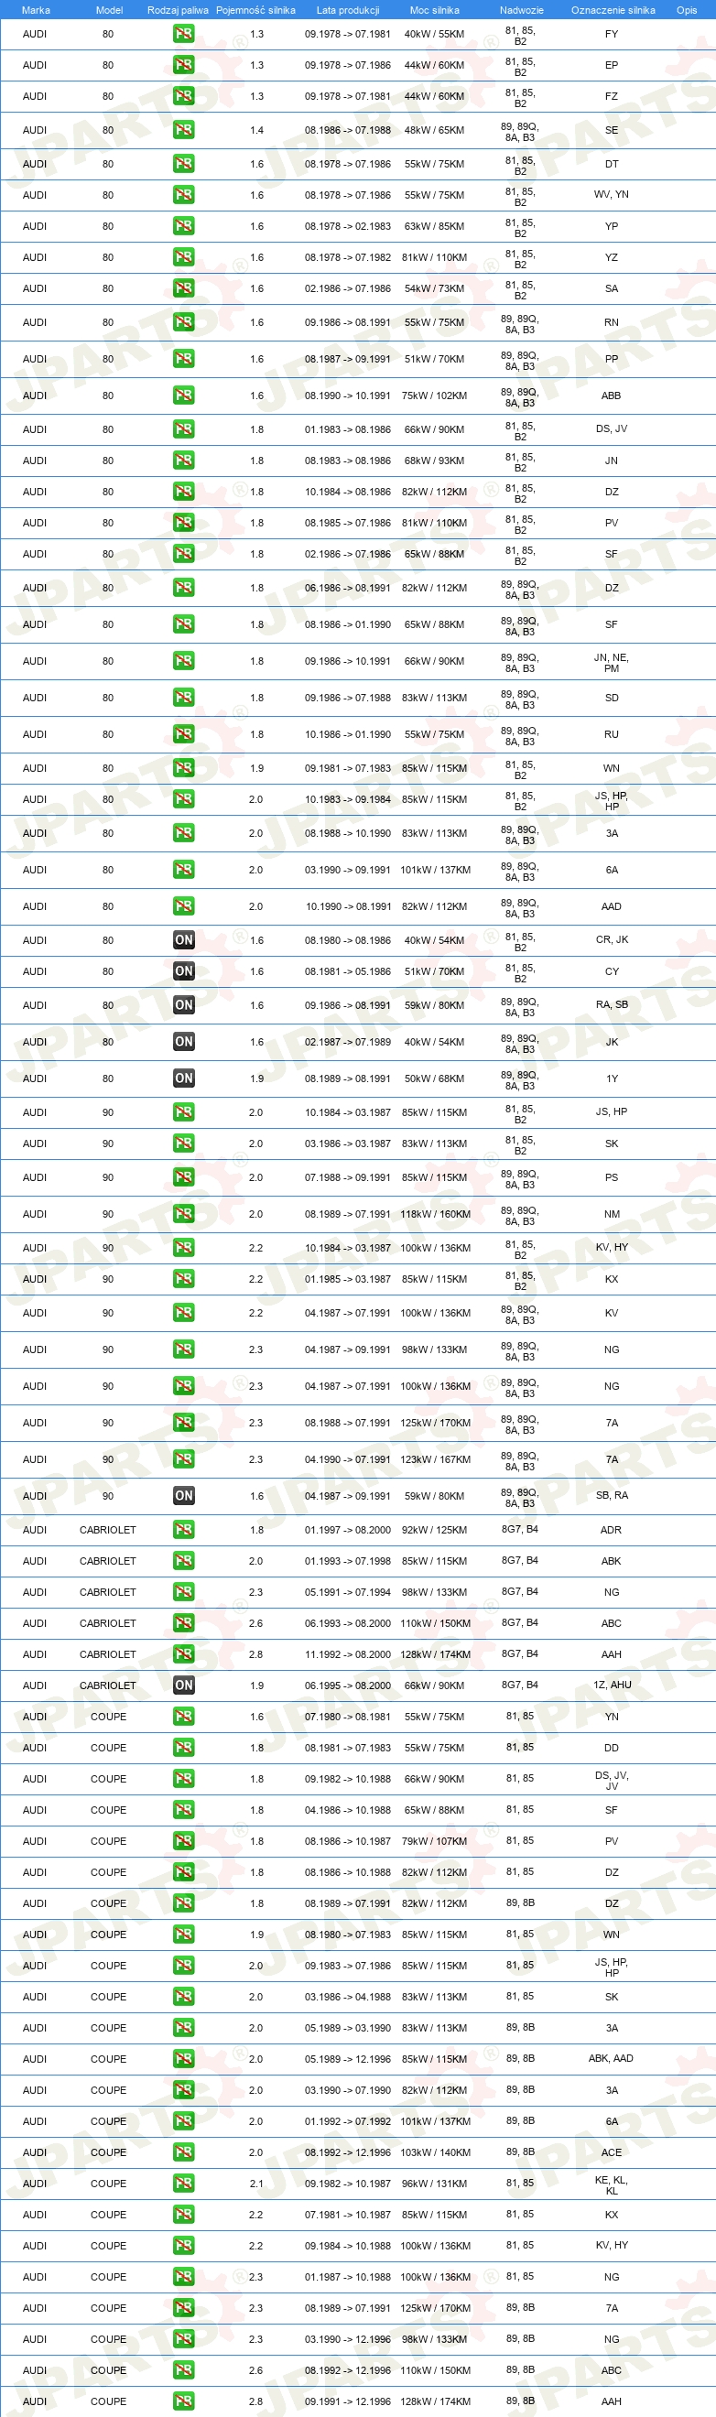This screenshot has height=2417, width=716.
Task: Click the petrol icon in the DT engine row
Action: tap(184, 163)
